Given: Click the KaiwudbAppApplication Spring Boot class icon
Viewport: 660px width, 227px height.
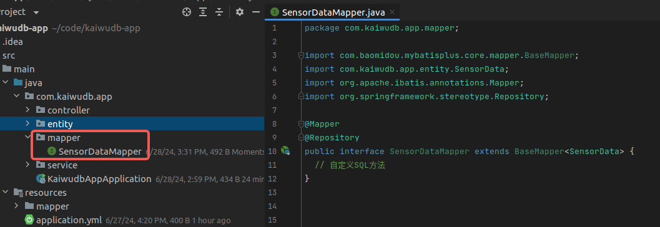Looking at the screenshot, I should click(41, 178).
